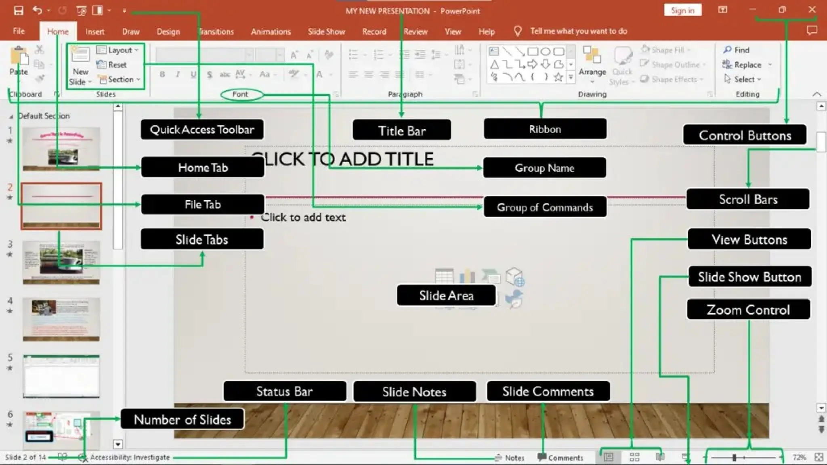
Task: Open the Animations ribbon tab
Action: 271,31
